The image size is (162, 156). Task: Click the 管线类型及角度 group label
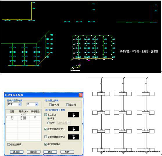[x=15, y=100]
